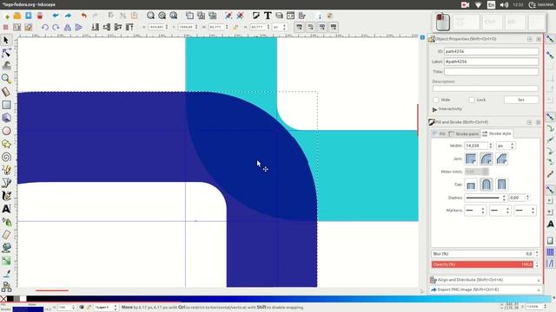Click the New document icon
Screen dimensions: 556x312
click(6, 16)
